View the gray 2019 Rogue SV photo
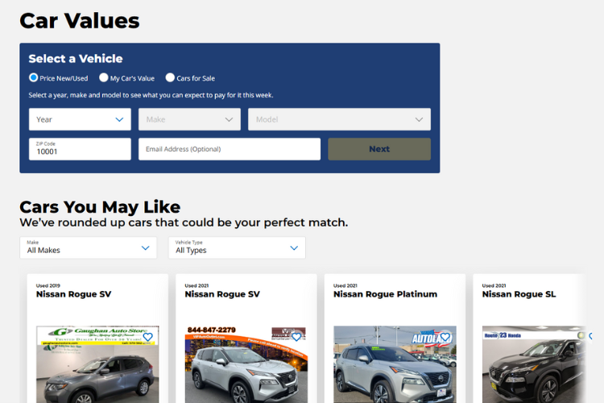Screen dimensions: 604x403 click(x=97, y=364)
